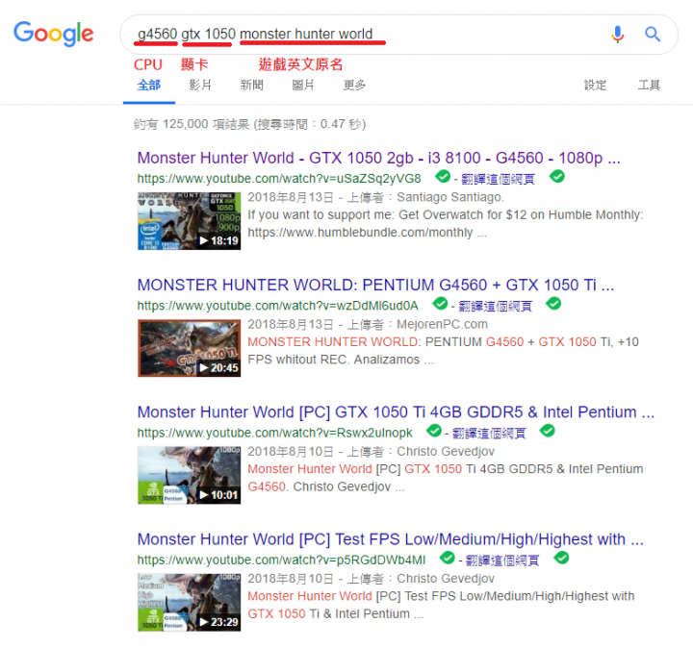This screenshot has height=648, width=693.
Task: Open result 'Monster Hunter World [PC] GTX 1050 Ti 4GB GDDR5'
Action: 396,411
